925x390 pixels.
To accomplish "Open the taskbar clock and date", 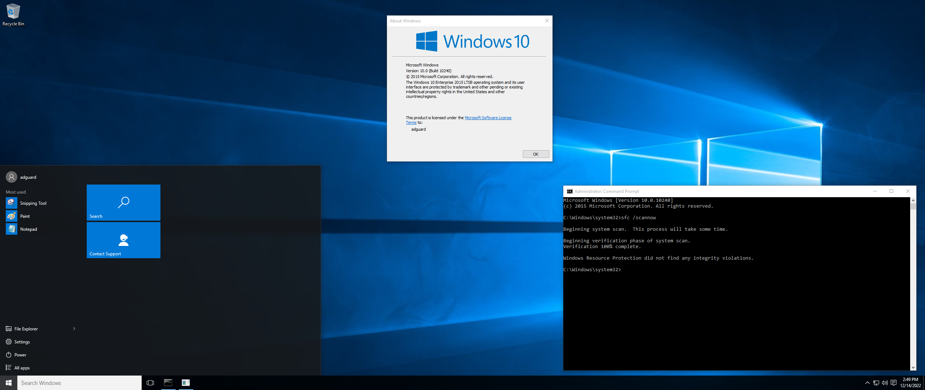I will click(x=910, y=383).
